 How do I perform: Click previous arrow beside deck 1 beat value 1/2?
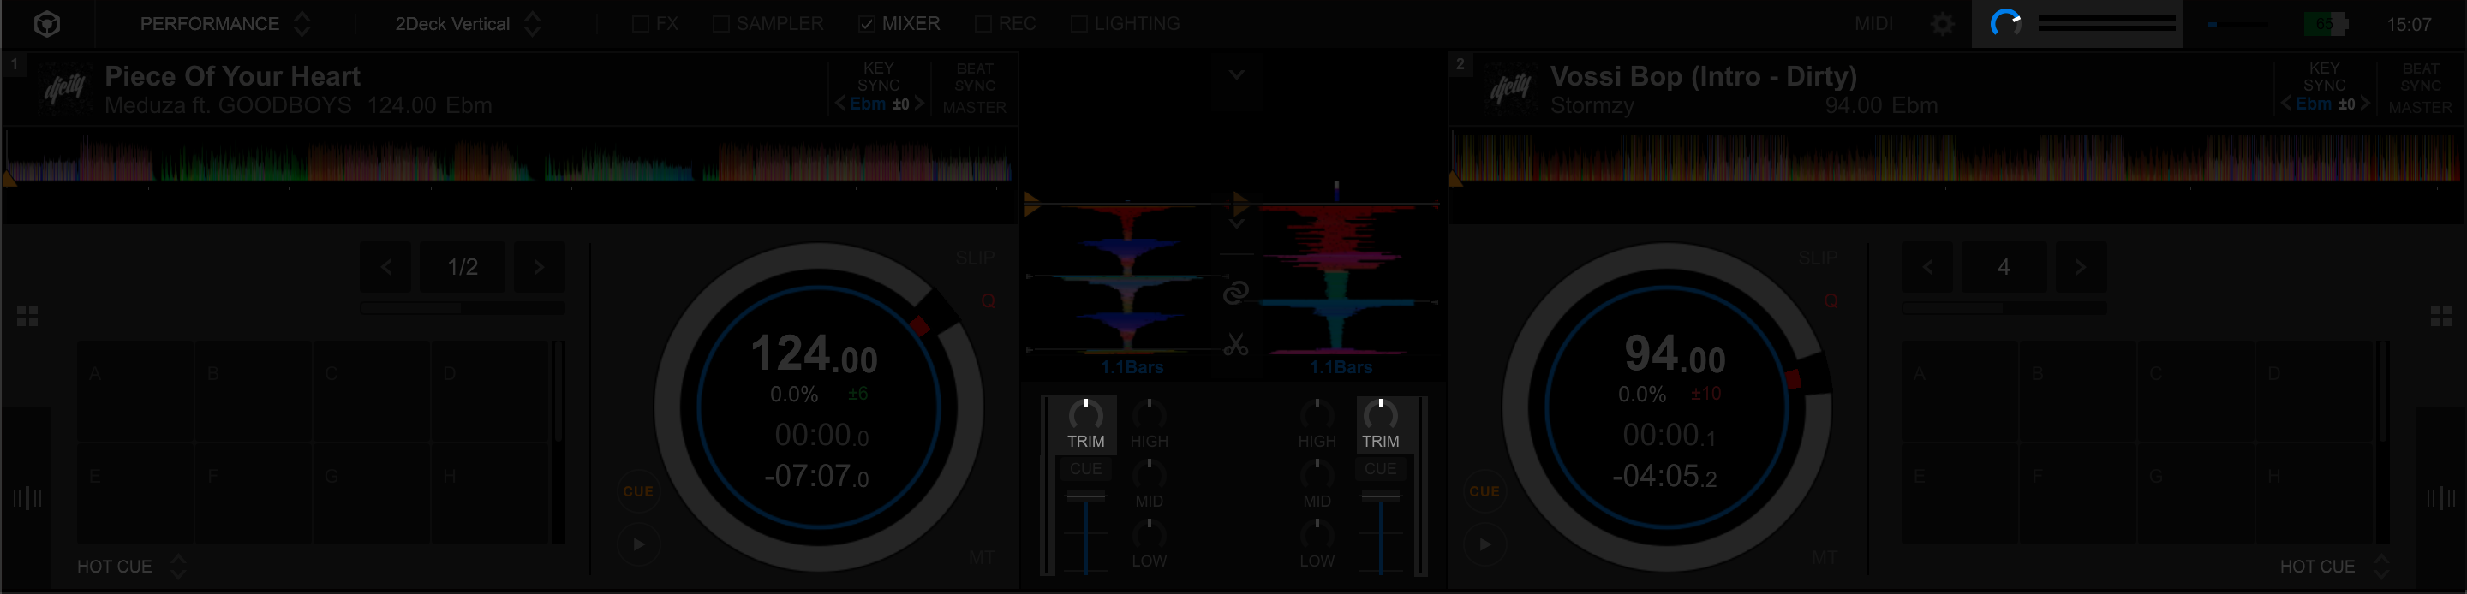[x=386, y=267]
